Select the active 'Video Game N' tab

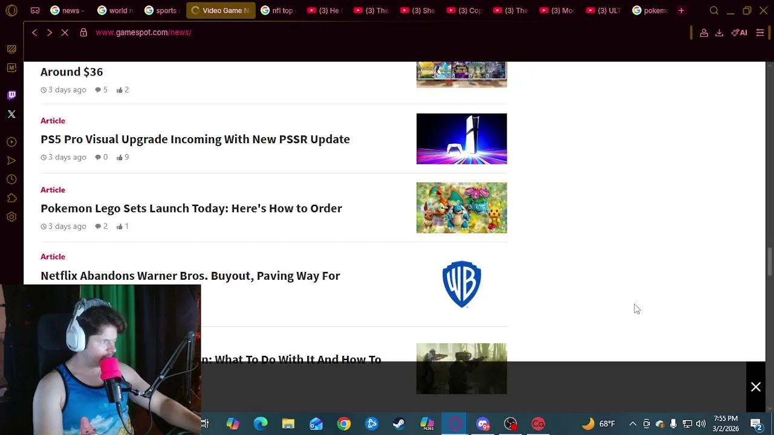coord(221,10)
